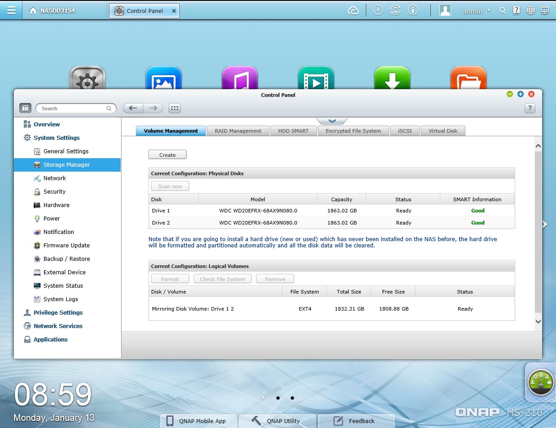The height and width of the screenshot is (428, 556).
Task: Open Backup / Restore
Action: point(66,259)
